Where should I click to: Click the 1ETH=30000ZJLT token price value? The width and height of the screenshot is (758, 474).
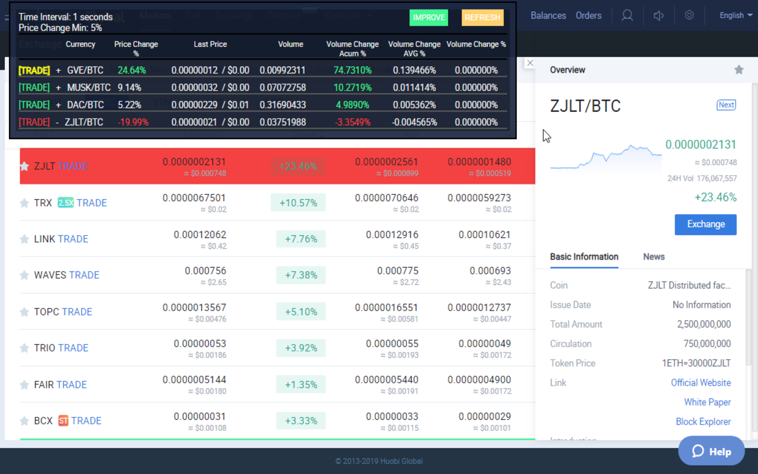tap(696, 363)
